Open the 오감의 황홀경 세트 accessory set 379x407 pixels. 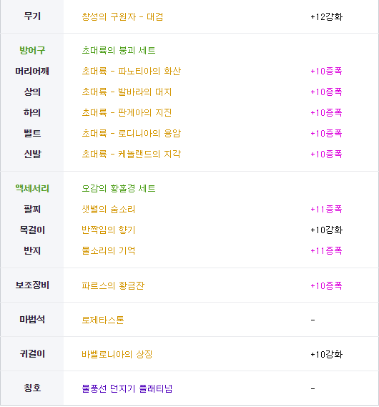click(x=119, y=188)
